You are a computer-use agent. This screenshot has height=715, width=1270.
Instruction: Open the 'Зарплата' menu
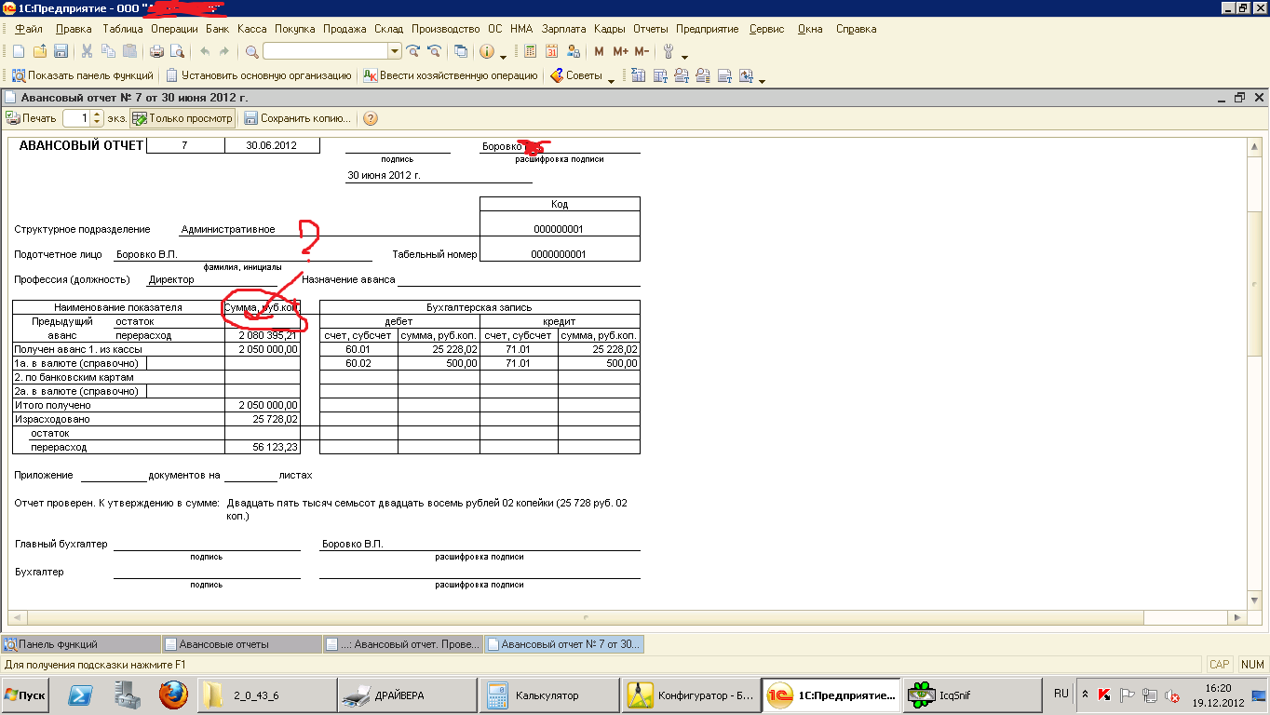pos(563,29)
